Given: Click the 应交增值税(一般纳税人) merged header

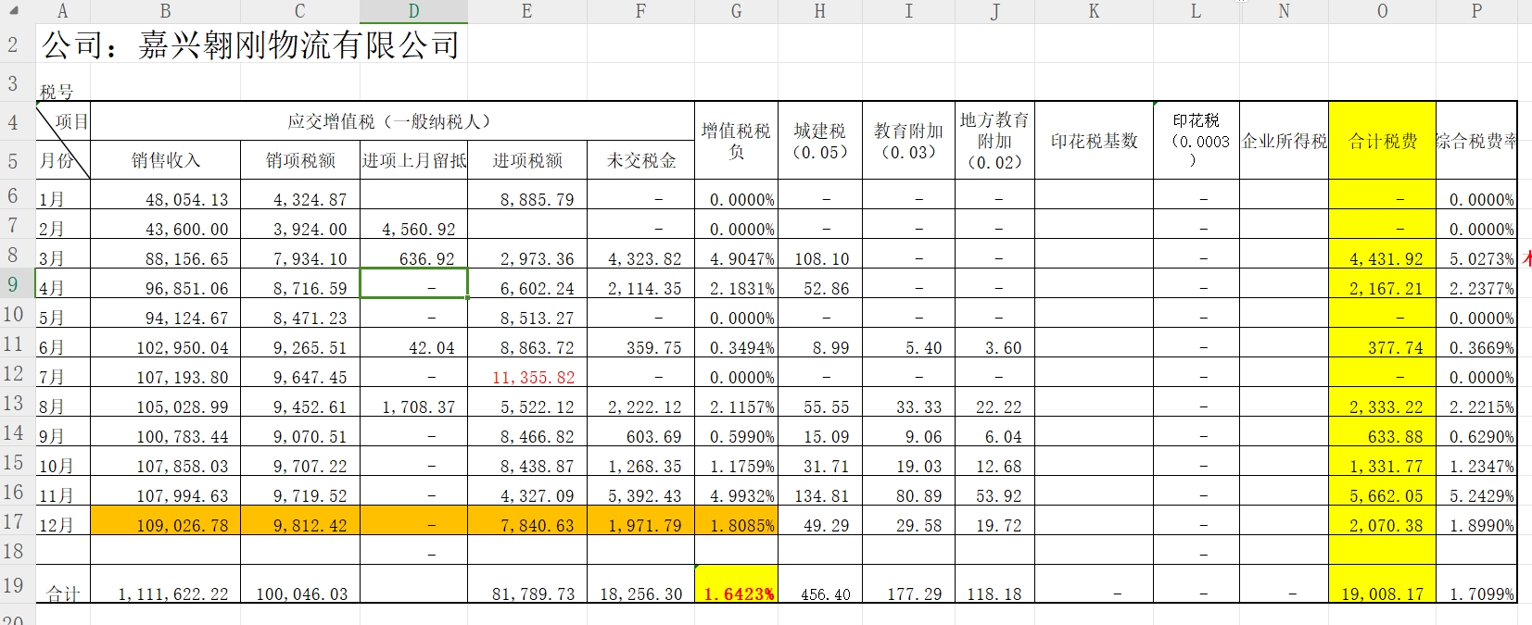Looking at the screenshot, I should click(392, 121).
